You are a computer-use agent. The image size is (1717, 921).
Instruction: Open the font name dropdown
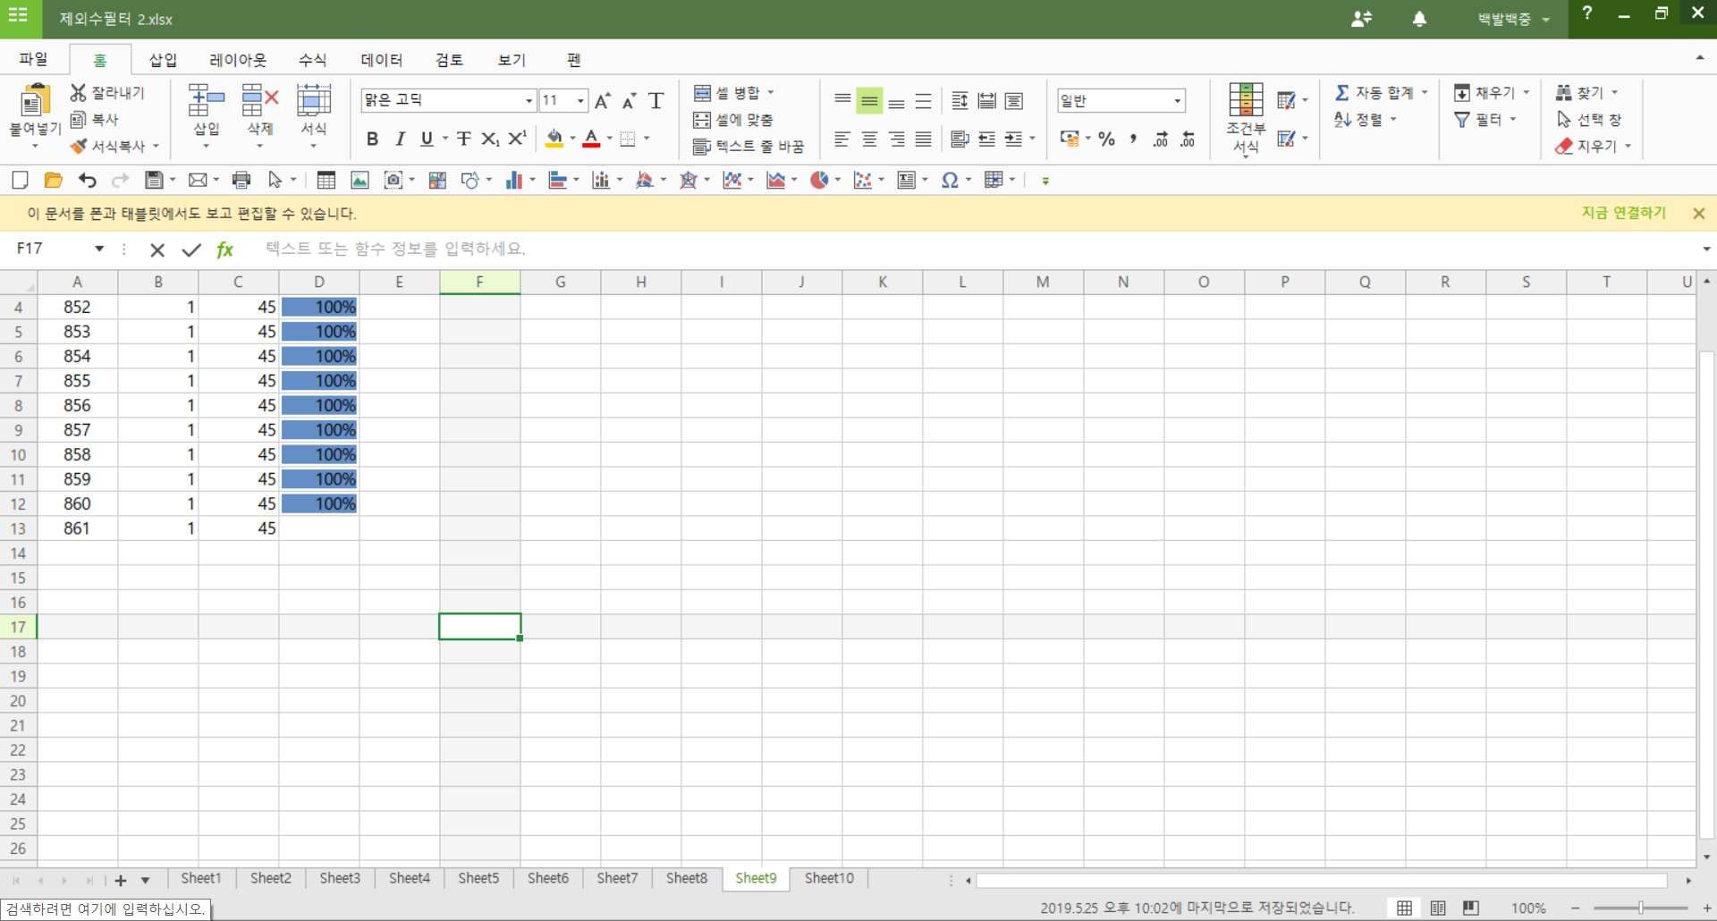point(529,100)
